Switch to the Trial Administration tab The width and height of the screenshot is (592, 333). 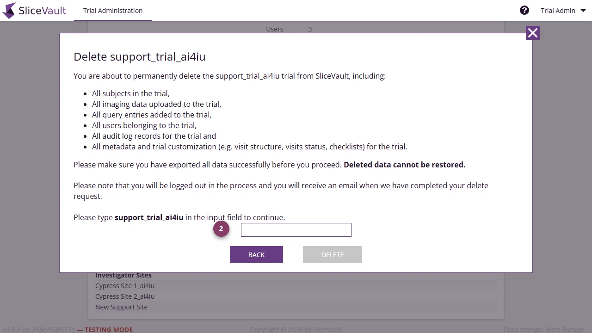point(113,10)
